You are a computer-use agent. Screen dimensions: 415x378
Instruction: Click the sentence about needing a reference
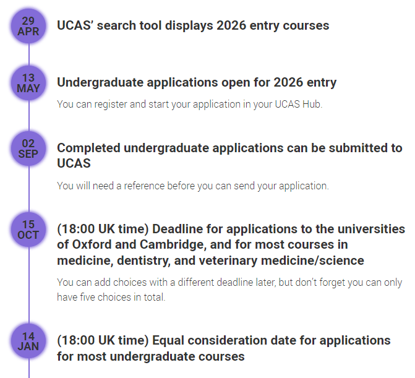click(x=193, y=186)
